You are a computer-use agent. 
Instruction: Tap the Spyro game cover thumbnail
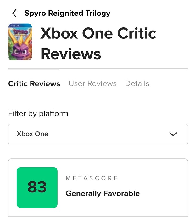tap(20, 42)
